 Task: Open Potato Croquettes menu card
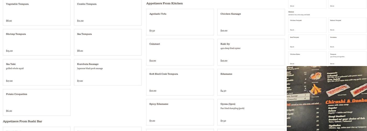37,102
